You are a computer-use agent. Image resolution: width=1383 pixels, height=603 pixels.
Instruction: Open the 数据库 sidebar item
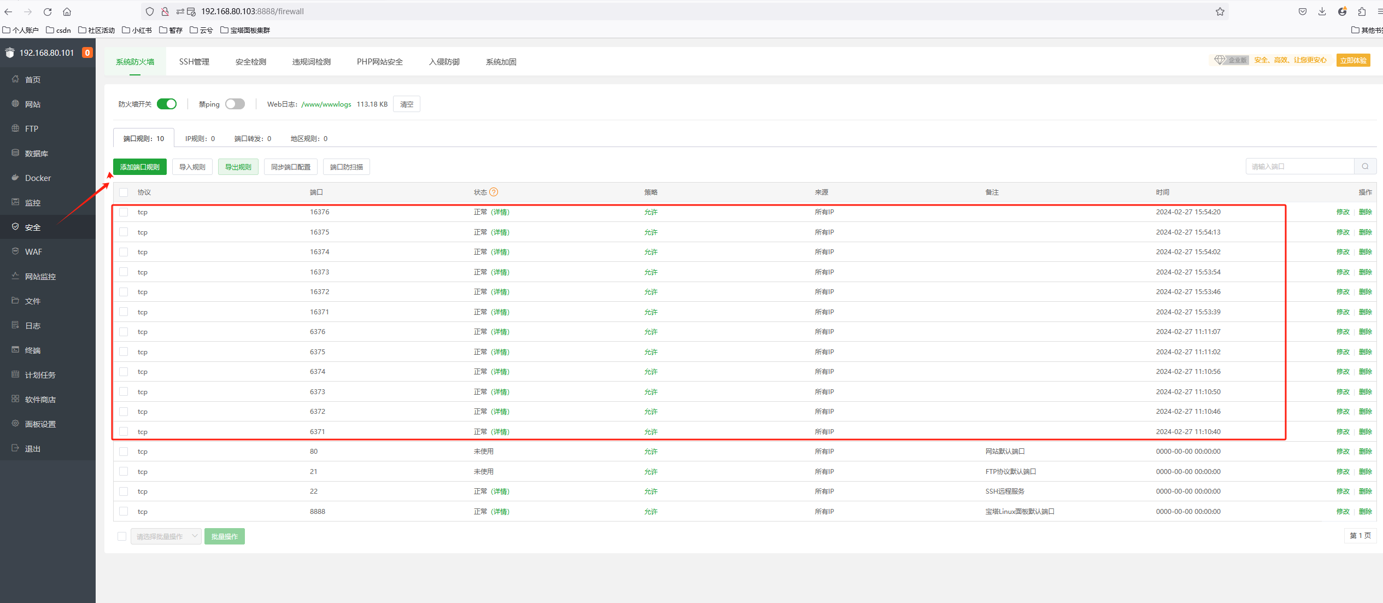[x=48, y=153]
